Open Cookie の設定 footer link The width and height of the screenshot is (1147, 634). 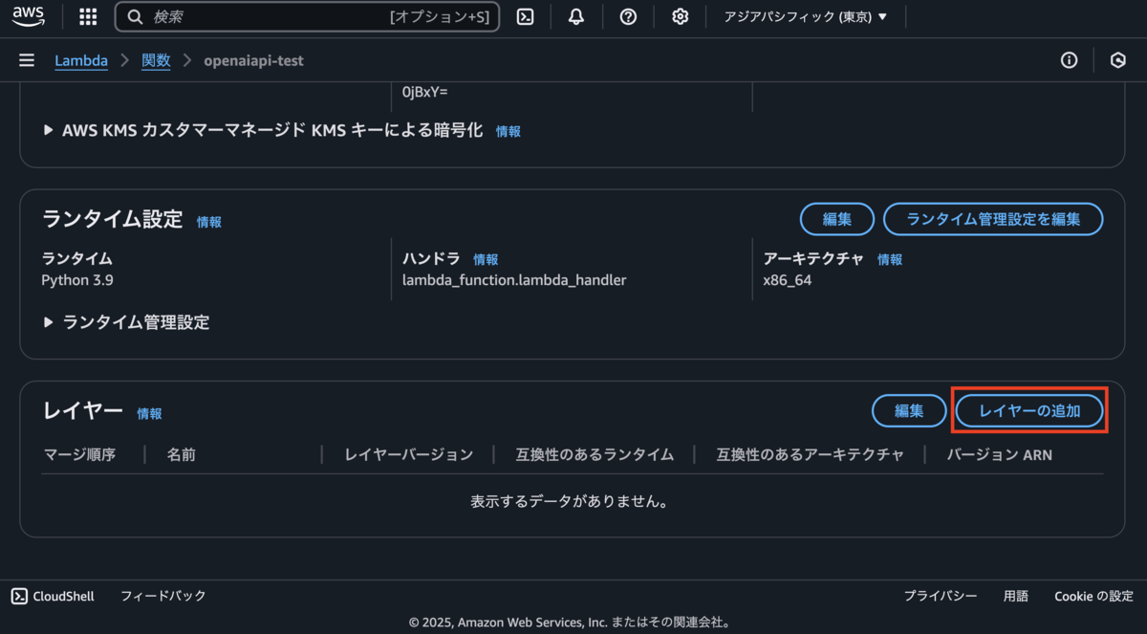coord(1093,596)
